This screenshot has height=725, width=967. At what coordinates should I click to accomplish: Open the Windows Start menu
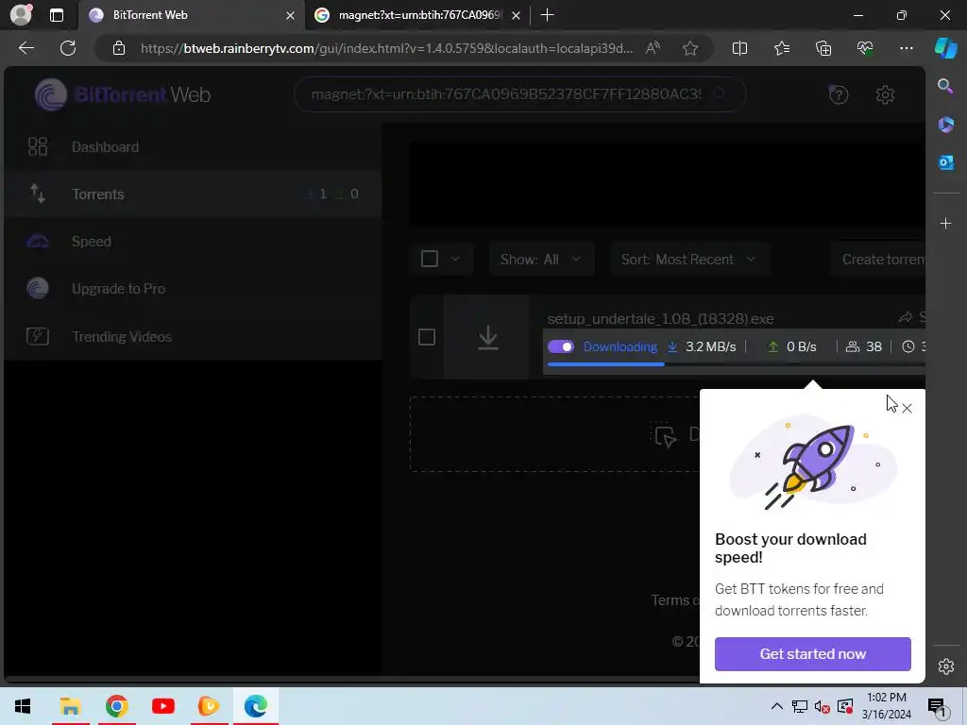click(x=23, y=706)
